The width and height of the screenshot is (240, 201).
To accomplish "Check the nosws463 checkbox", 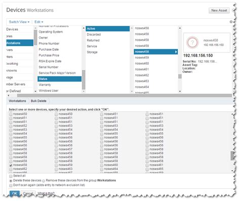I will pyautogui.click(x=56, y=169).
